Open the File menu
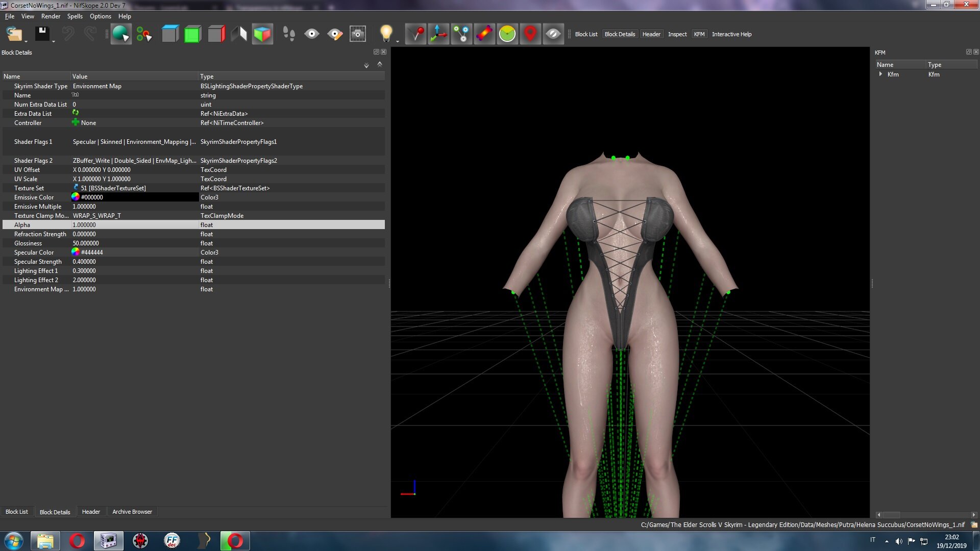Image resolution: width=980 pixels, height=551 pixels. click(x=10, y=16)
